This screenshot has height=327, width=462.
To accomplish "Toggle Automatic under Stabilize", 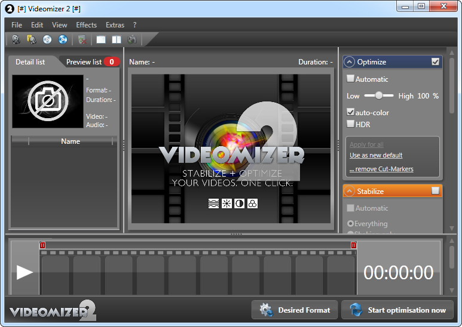I will 350,208.
